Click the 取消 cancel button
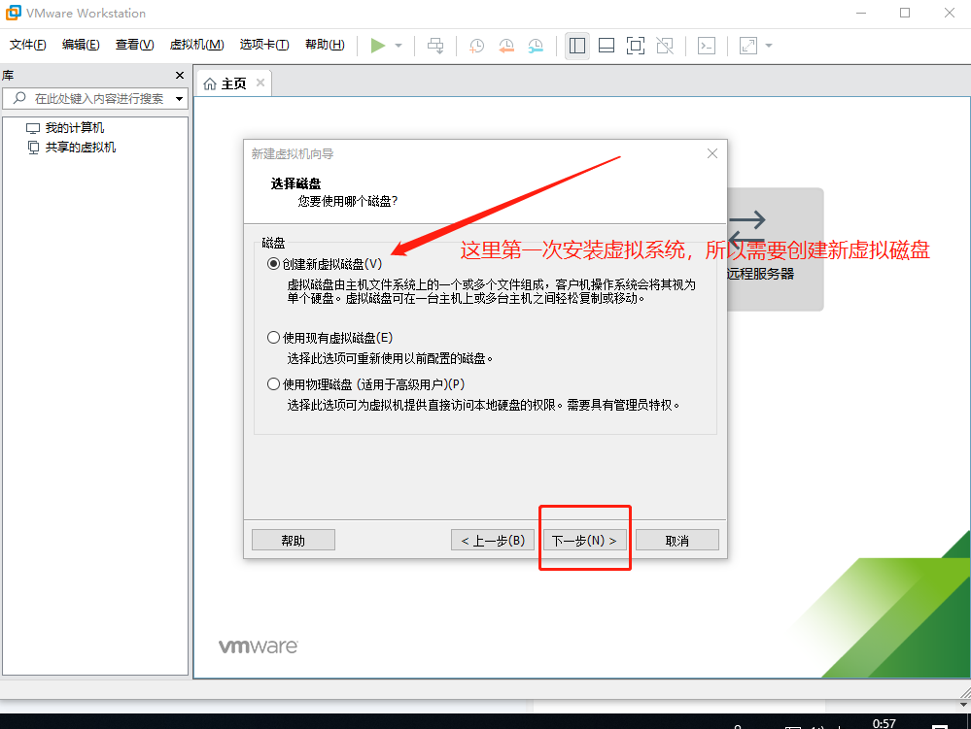Image resolution: width=971 pixels, height=729 pixels. point(676,541)
